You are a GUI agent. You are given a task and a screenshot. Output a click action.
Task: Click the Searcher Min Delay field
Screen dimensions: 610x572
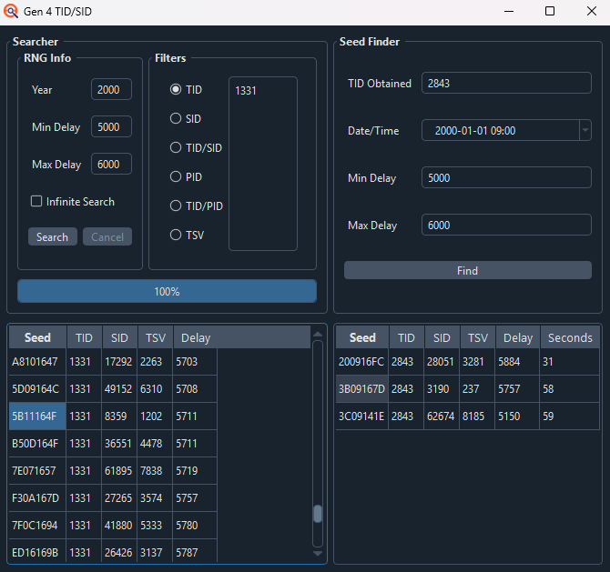(x=111, y=126)
